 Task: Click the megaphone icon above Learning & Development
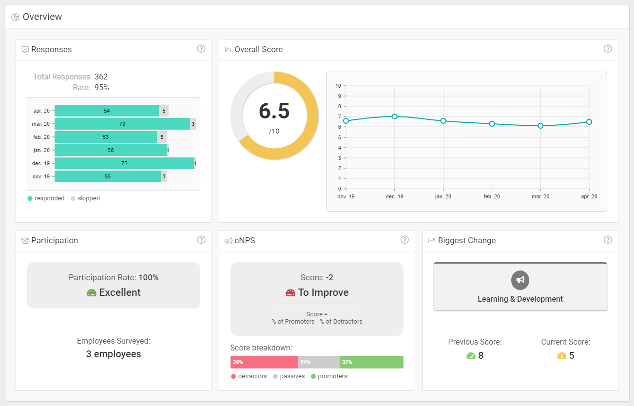(520, 280)
